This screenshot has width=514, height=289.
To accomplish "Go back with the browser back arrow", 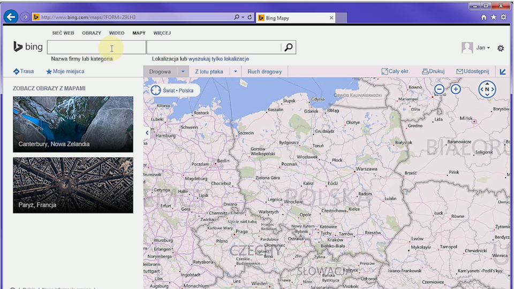I will (11, 17).
